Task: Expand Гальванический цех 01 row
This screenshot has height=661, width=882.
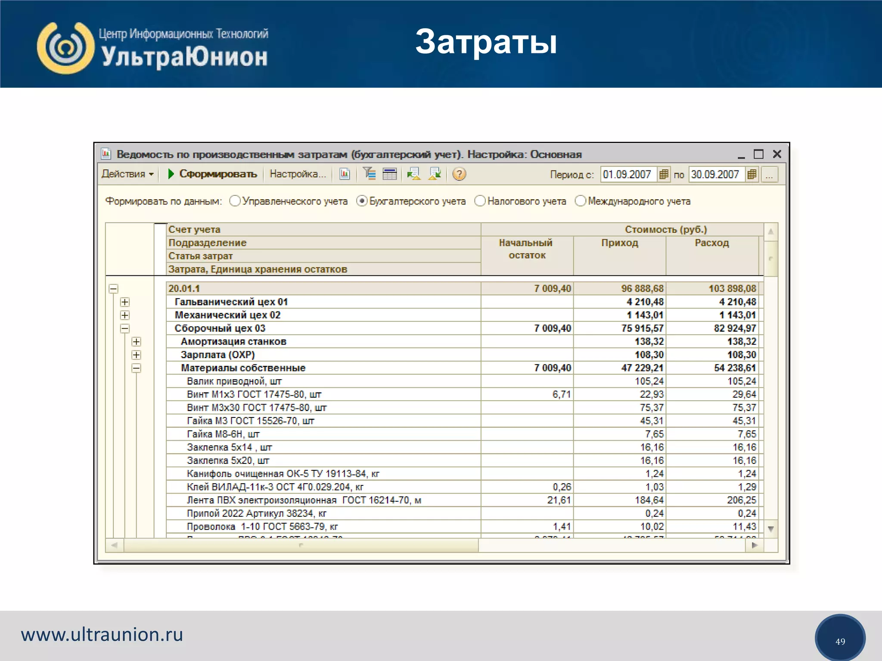Action: tap(125, 302)
